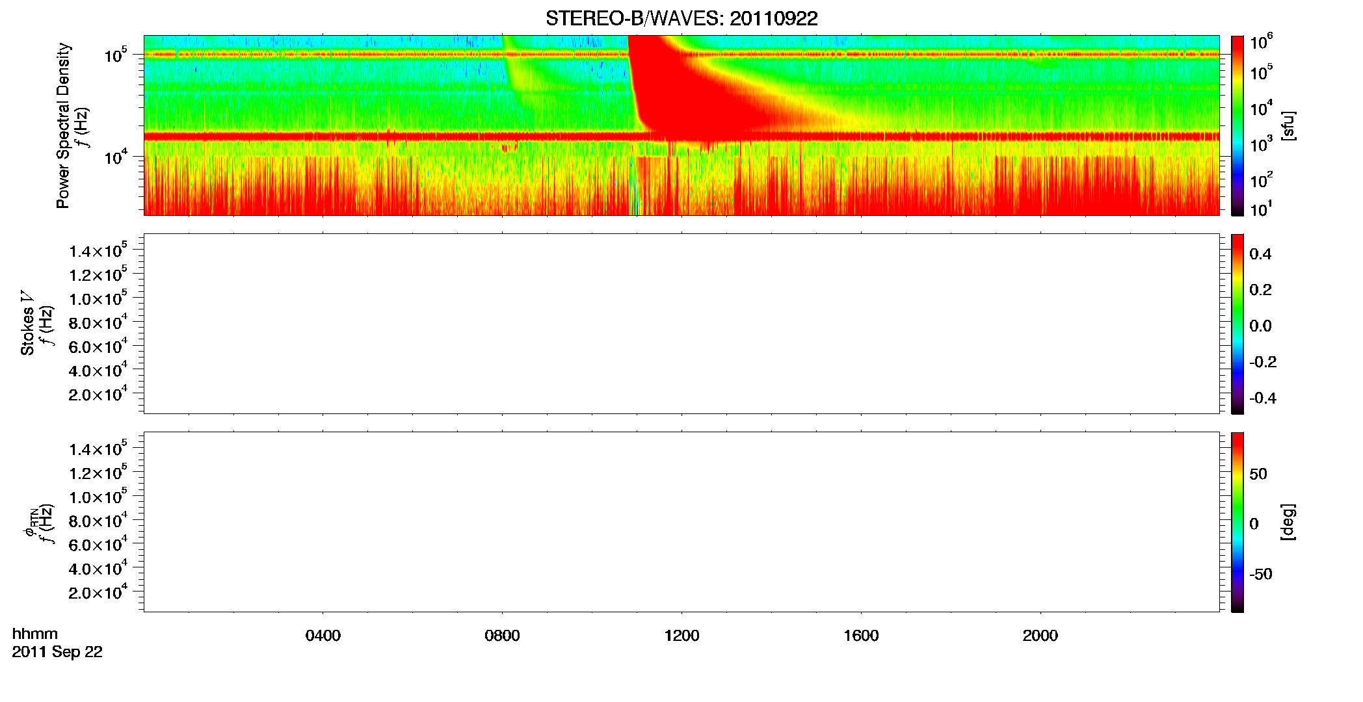Image resolution: width=1363 pixels, height=702 pixels.
Task: Click the 10⁴ frequency tick on spectrogram axis
Action: pos(115,157)
